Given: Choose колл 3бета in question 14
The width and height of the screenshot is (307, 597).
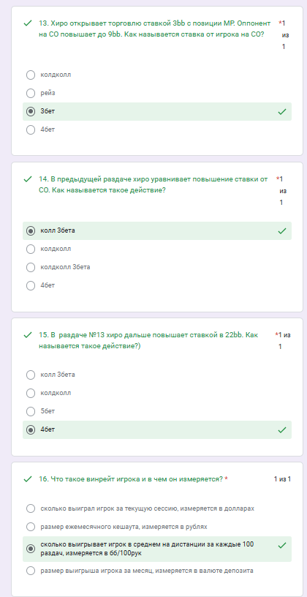Looking at the screenshot, I should coord(31,230).
